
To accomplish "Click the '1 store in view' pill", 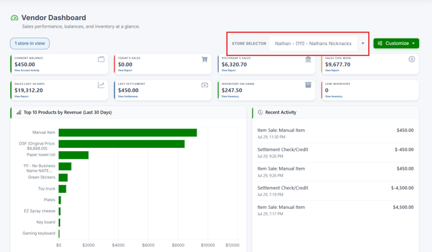I will [30, 44].
